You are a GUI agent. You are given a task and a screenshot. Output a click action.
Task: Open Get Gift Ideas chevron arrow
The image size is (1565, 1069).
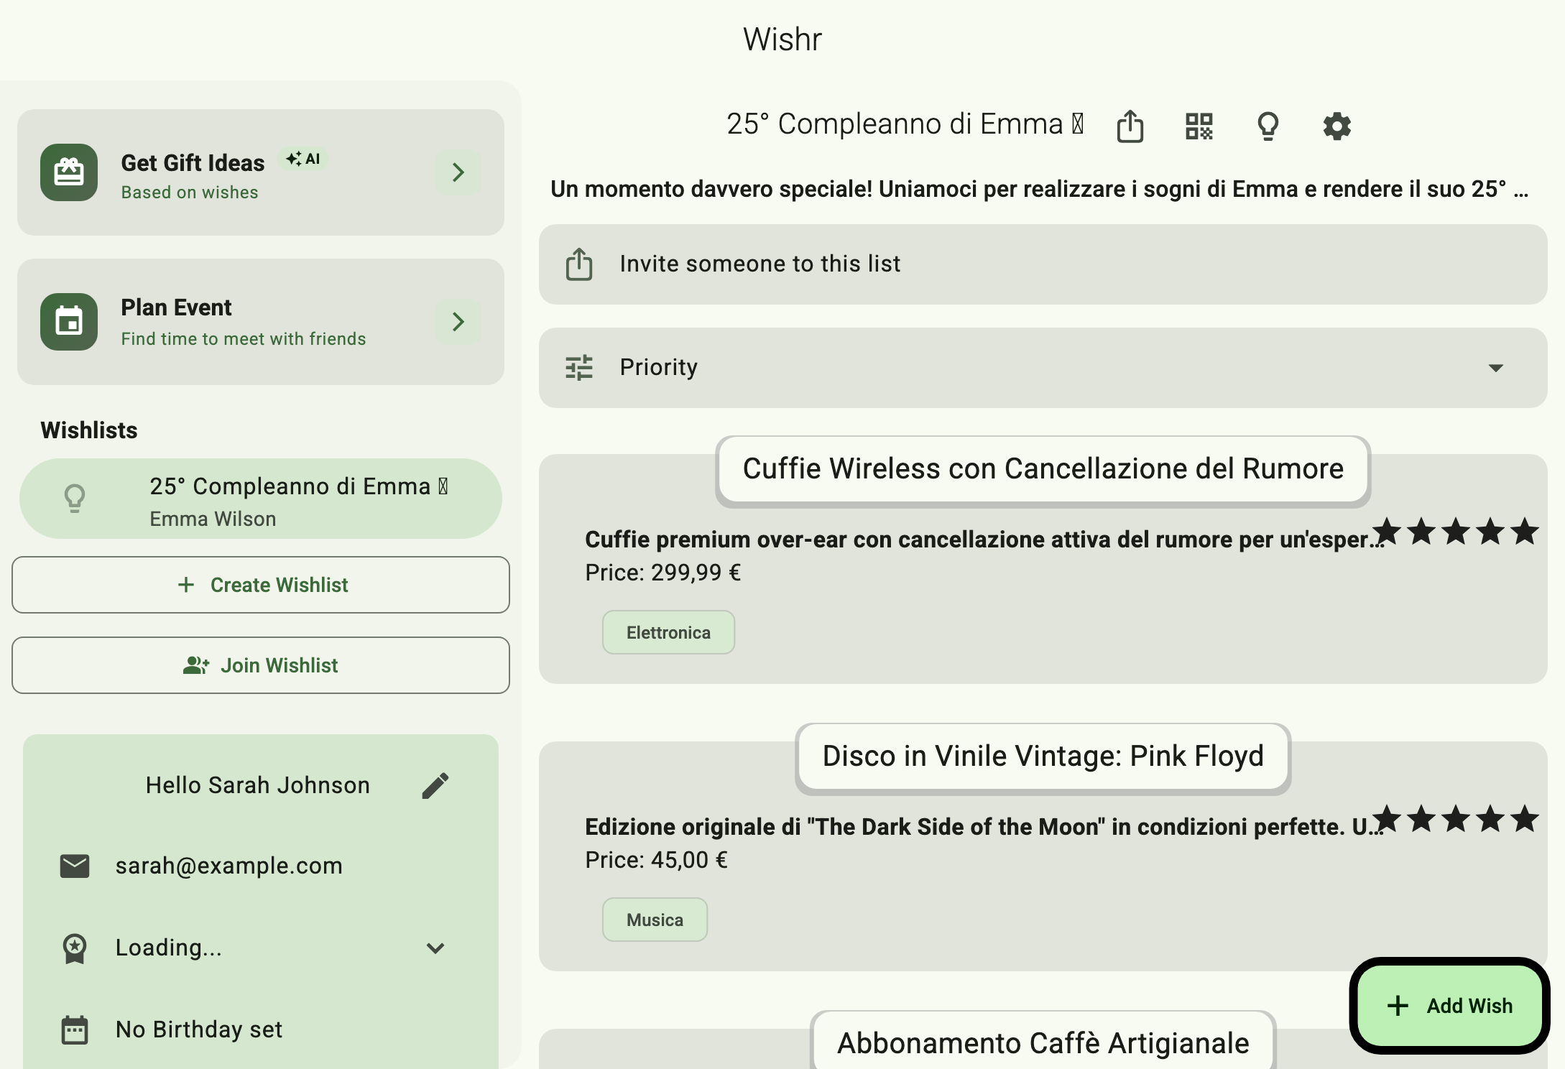point(458,172)
